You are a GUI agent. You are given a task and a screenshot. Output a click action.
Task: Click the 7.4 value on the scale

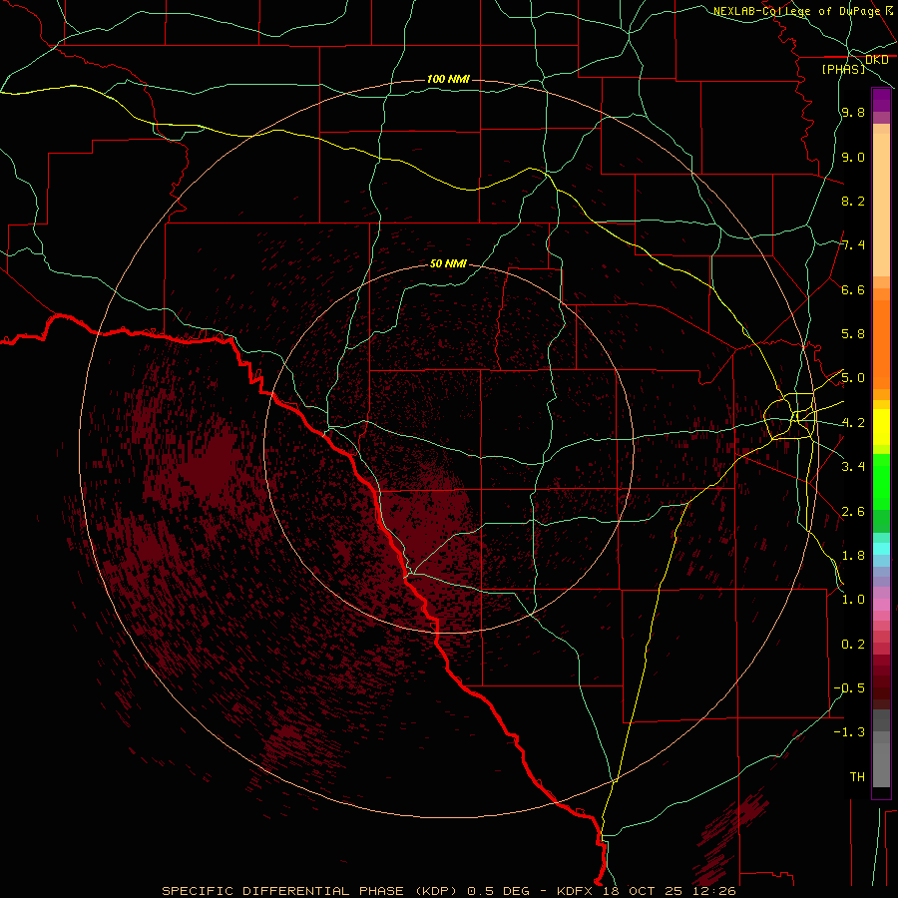click(x=853, y=245)
